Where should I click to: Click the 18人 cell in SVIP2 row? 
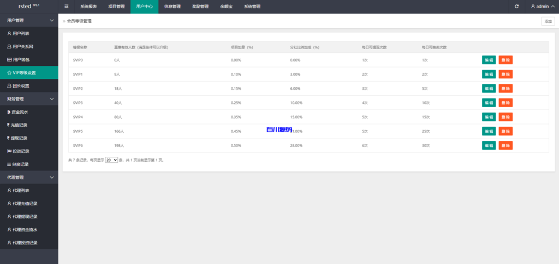coord(118,89)
